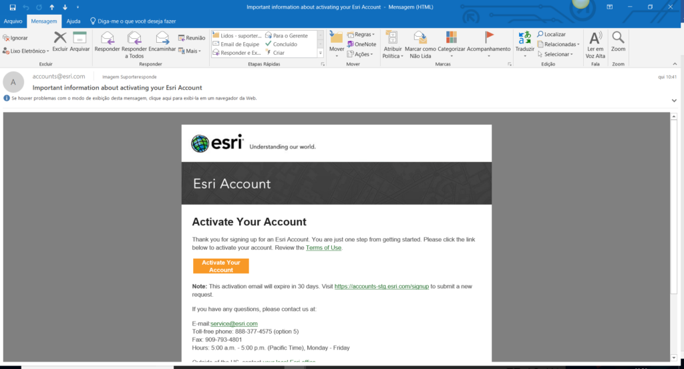Click the message scrollbar up arrow
Image resolution: width=684 pixels, height=369 pixels.
(x=674, y=116)
